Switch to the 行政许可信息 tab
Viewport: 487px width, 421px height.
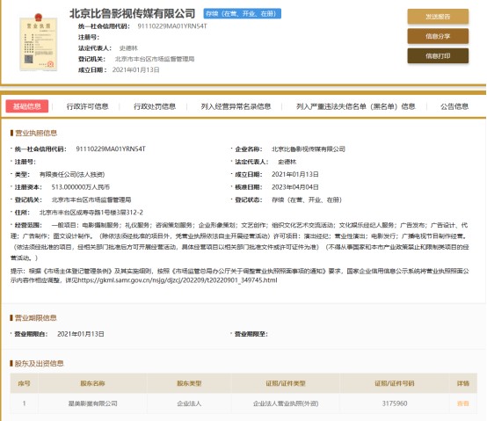pyautogui.click(x=88, y=106)
